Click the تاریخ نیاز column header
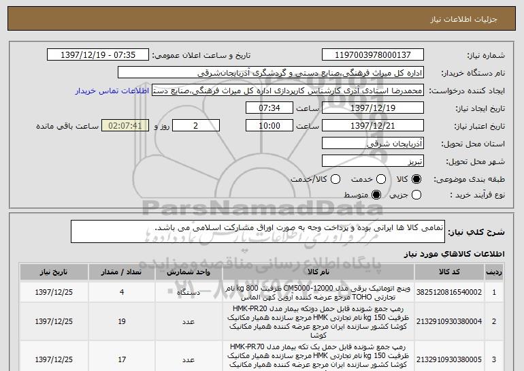The width and height of the screenshot is (524, 371). tap(54, 272)
